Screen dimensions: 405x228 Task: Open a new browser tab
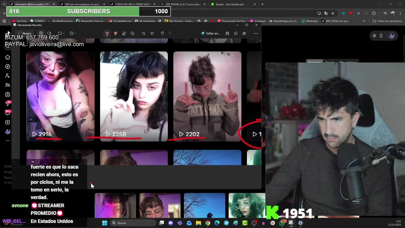262,4
